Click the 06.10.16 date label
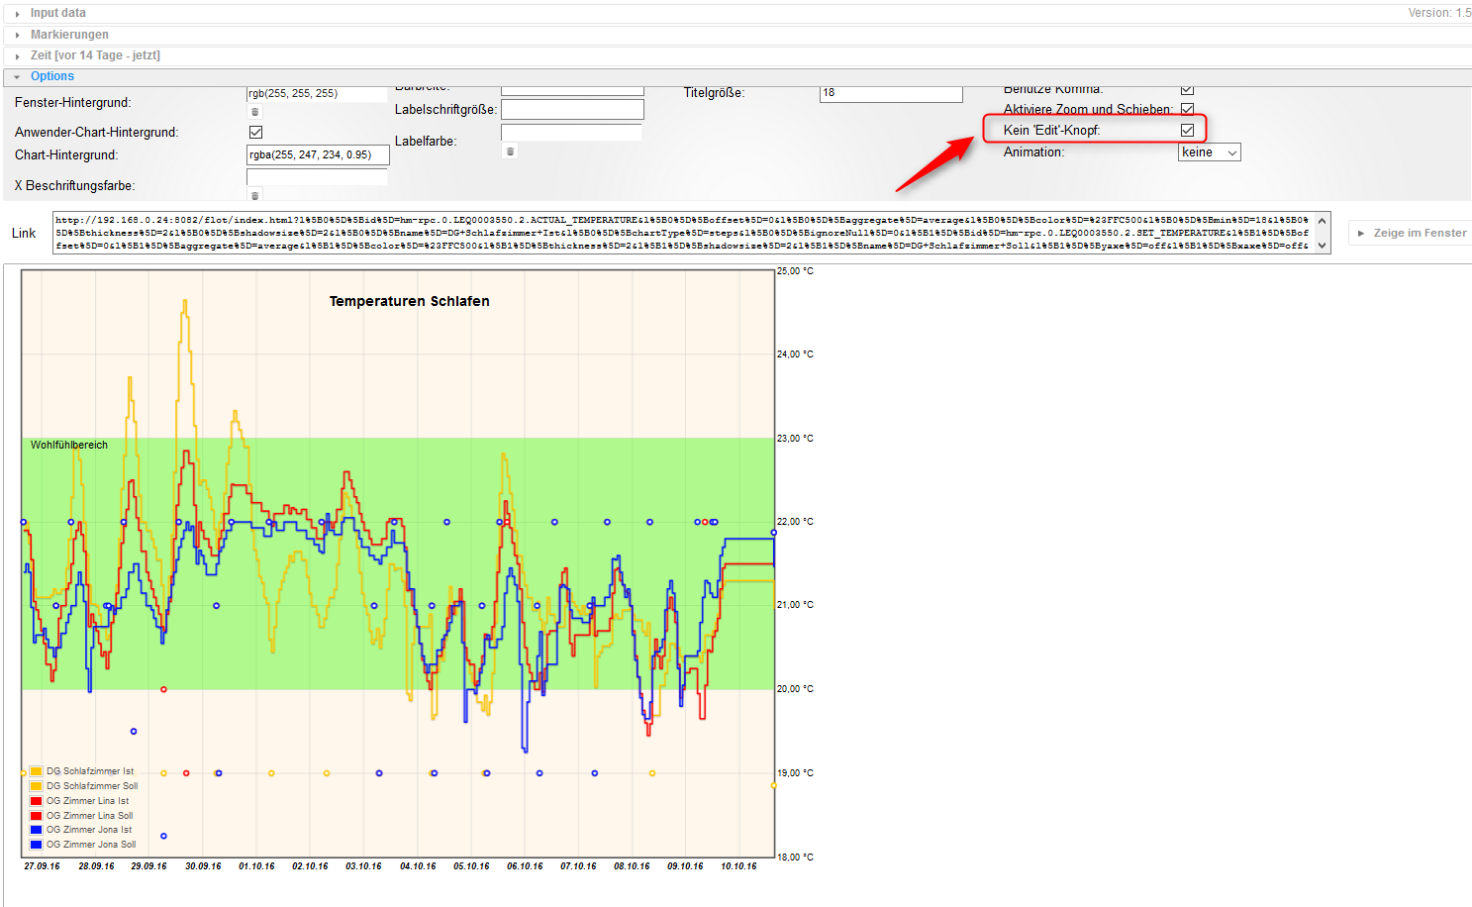This screenshot has height=907, width=1472. [525, 866]
